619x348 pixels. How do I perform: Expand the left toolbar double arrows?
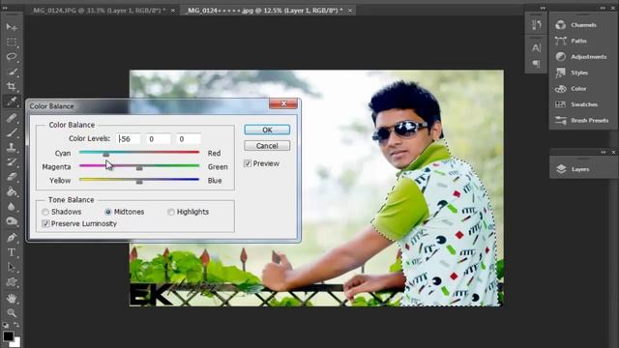click(x=6, y=8)
